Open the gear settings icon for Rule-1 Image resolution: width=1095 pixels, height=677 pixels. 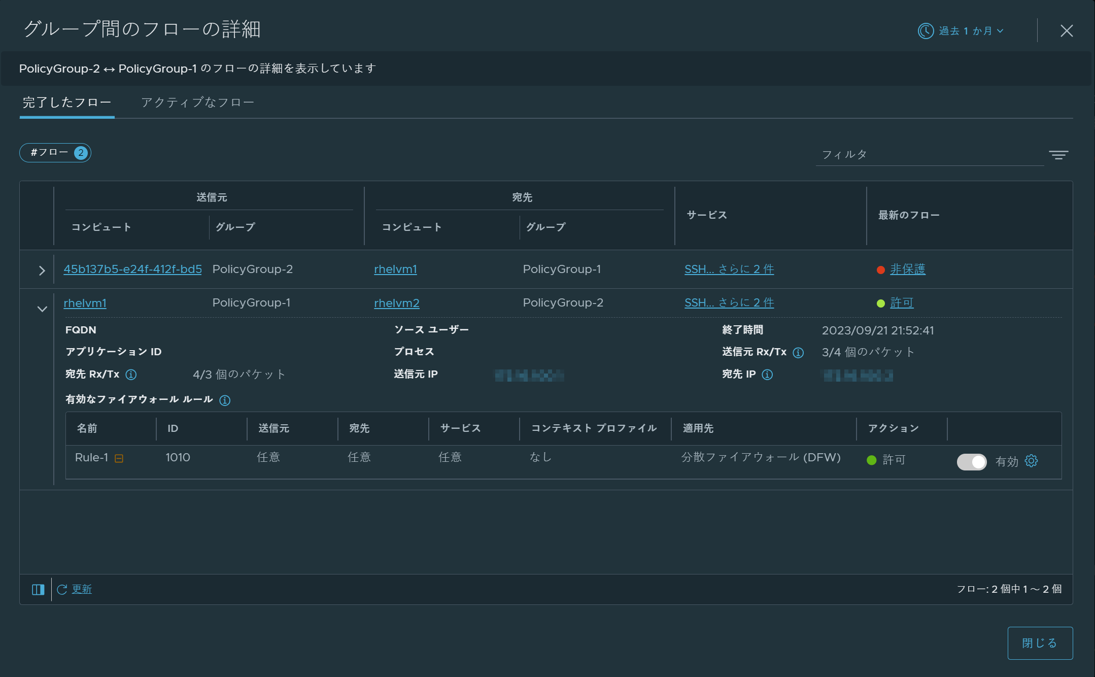1031,461
